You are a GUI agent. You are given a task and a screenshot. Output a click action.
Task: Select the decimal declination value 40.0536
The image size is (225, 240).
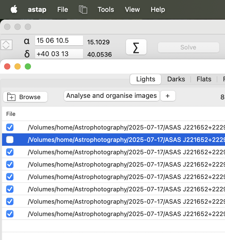click(x=99, y=55)
